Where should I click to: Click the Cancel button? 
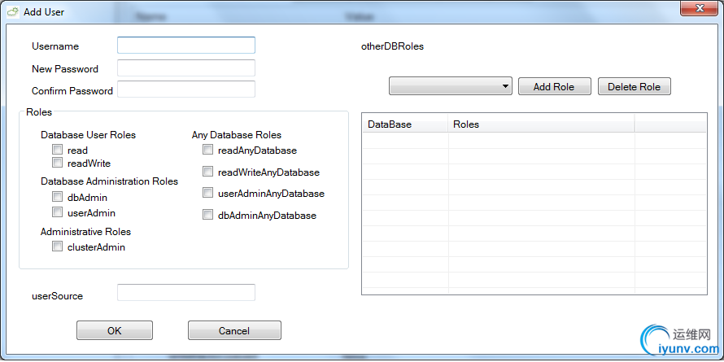pos(234,330)
